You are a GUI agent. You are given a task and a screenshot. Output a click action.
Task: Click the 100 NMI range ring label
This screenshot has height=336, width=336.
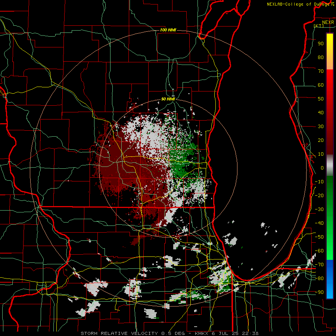pos(168,30)
